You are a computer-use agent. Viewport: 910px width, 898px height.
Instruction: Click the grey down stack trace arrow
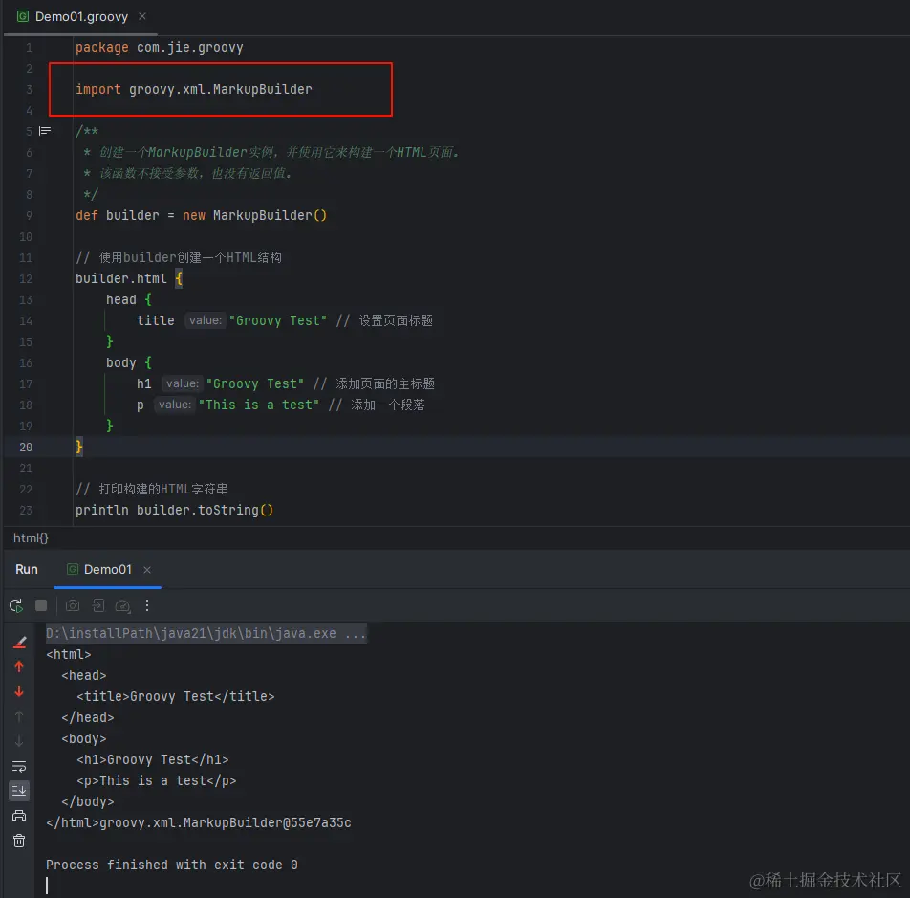click(x=19, y=741)
